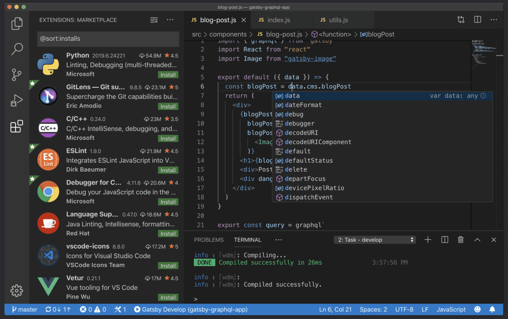Install Language Support for Java extension

tap(168, 234)
